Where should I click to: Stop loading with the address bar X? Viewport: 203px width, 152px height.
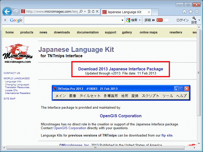[x=97, y=12]
